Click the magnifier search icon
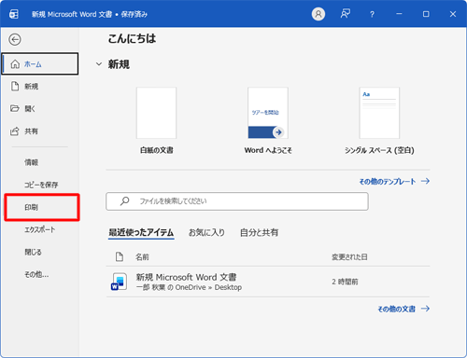This screenshot has height=358, width=467. click(x=124, y=201)
